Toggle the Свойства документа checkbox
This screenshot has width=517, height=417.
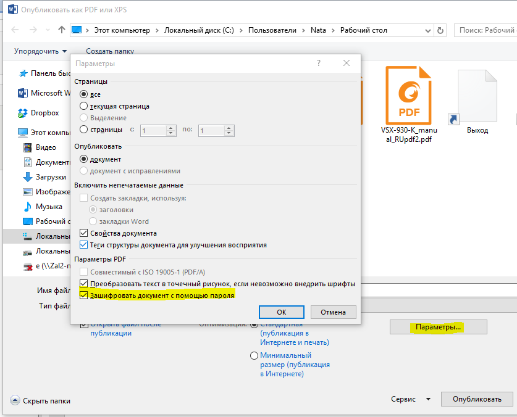coord(84,233)
